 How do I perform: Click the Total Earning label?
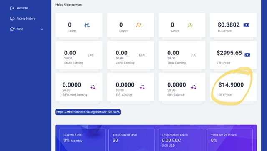(x=176, y=63)
